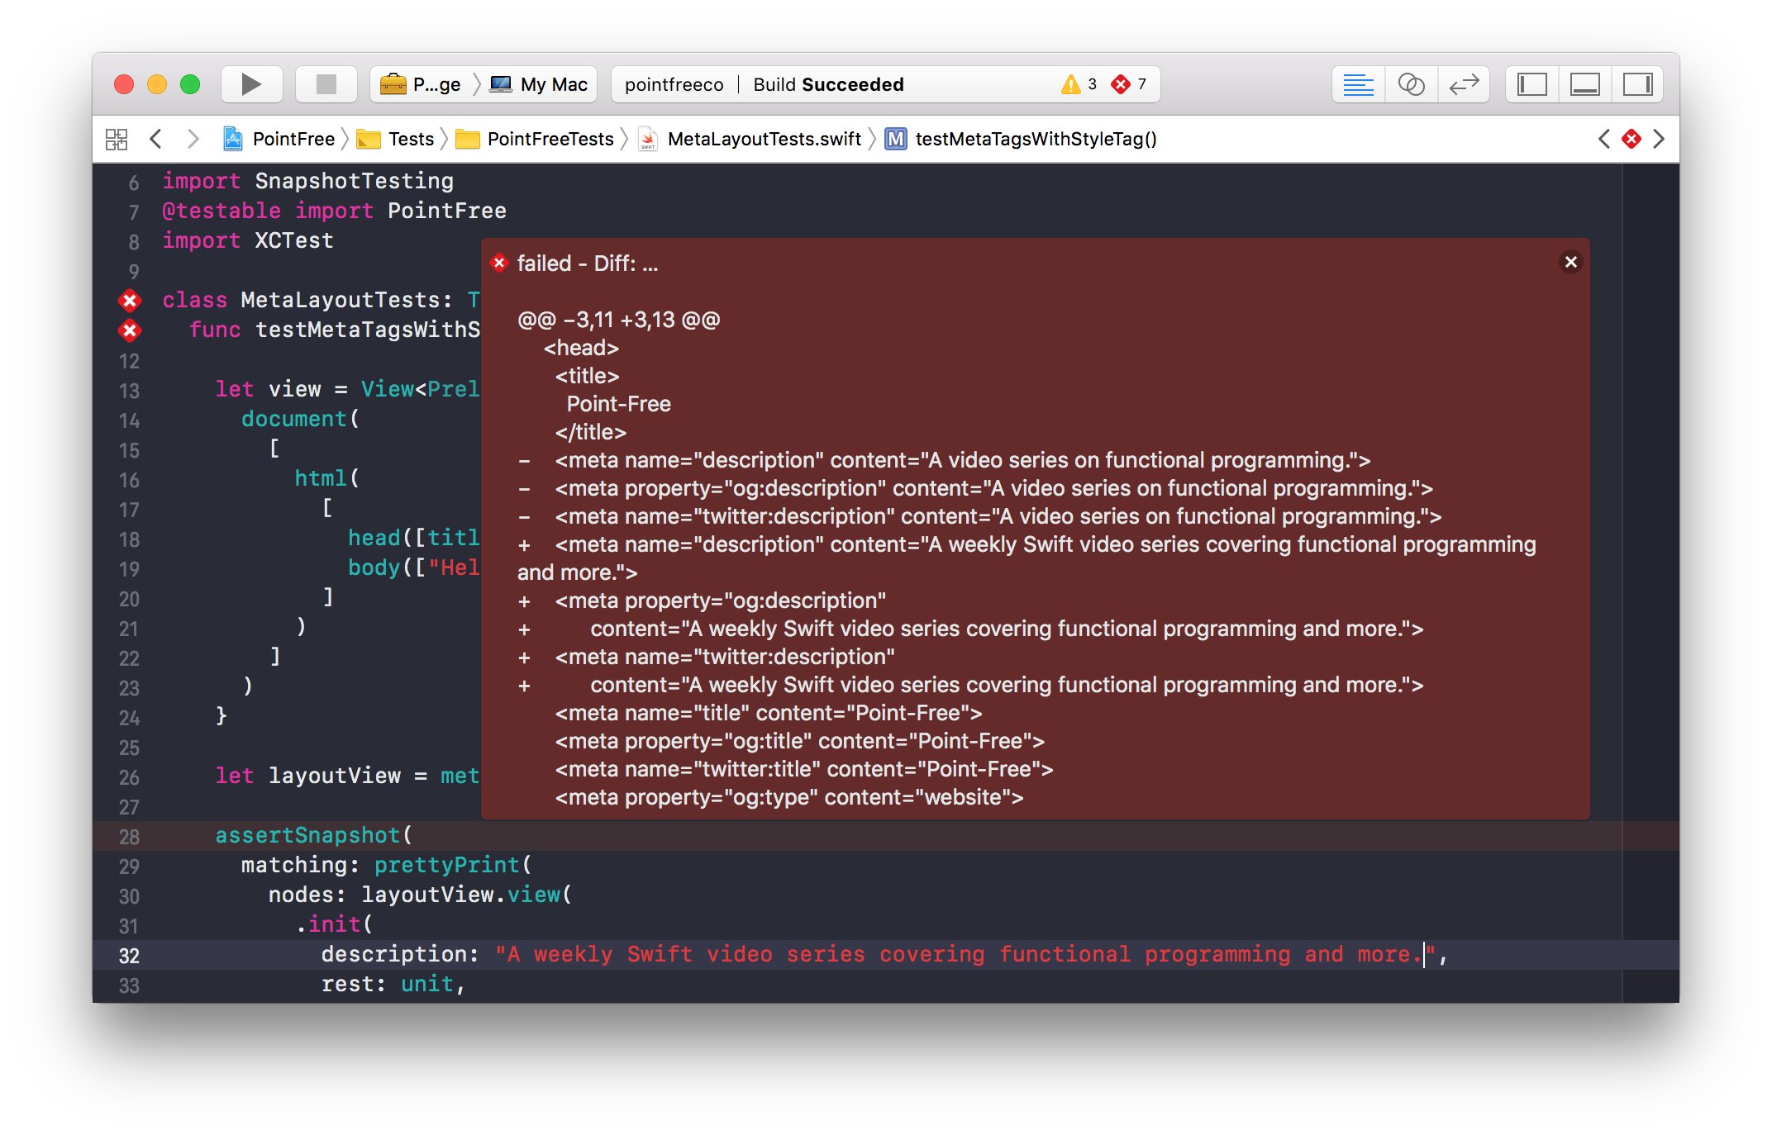Switch to the Assistant editor

pyautogui.click(x=1411, y=84)
